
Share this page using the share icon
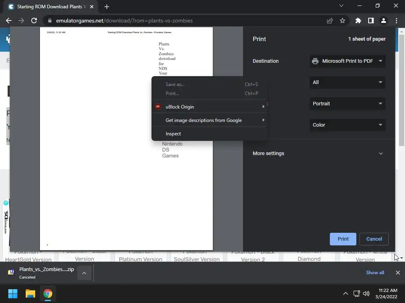[330, 21]
